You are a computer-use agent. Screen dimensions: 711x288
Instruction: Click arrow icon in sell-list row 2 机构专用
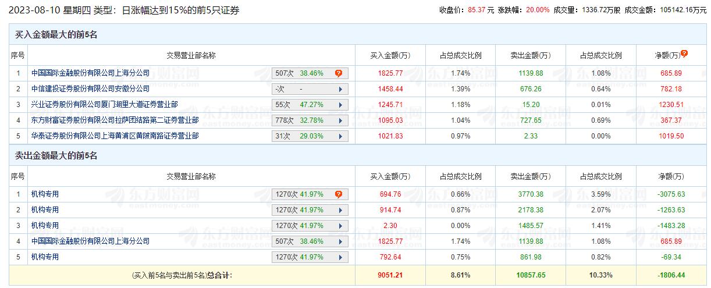[339, 210]
